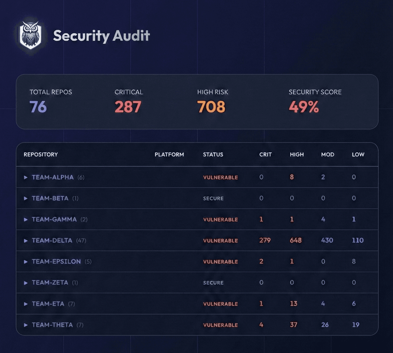
Task: Expand the TEAM-ETA row triangle
Action: (26, 304)
